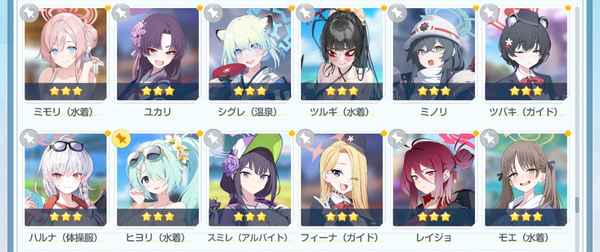
Task: Toggle pin icon on シグレ（温泉）
Action: point(213,12)
